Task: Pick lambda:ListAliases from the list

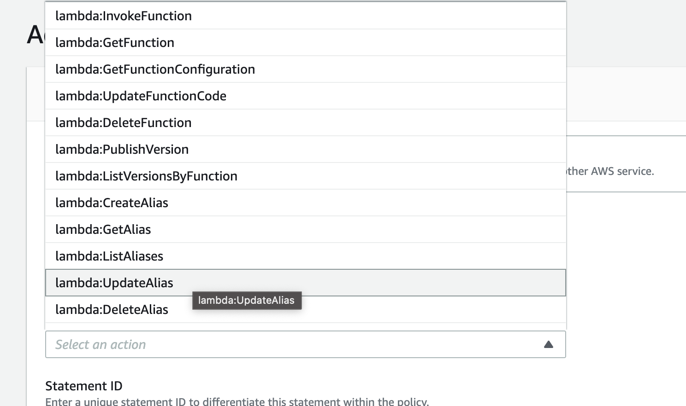Action: [x=109, y=256]
